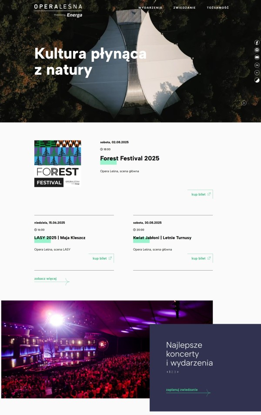The height and width of the screenshot is (415, 261).
Task: Toggle high contrast mode icon
Action: pyautogui.click(x=257, y=80)
